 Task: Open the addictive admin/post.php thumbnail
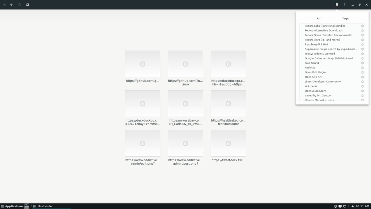185,143
